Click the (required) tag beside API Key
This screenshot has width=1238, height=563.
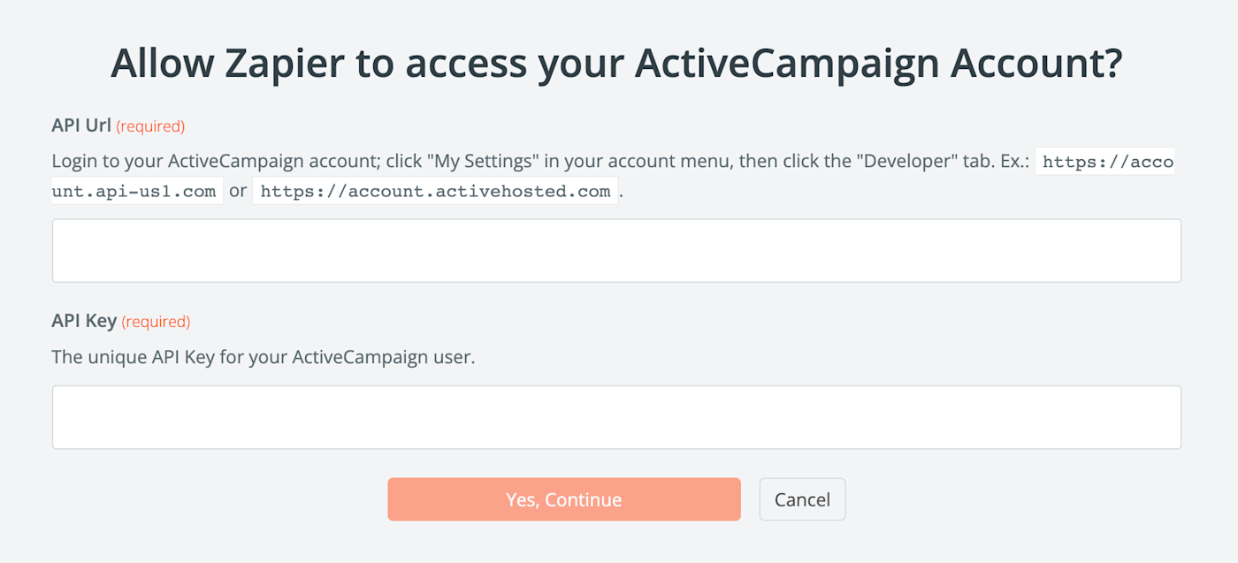coord(156,322)
